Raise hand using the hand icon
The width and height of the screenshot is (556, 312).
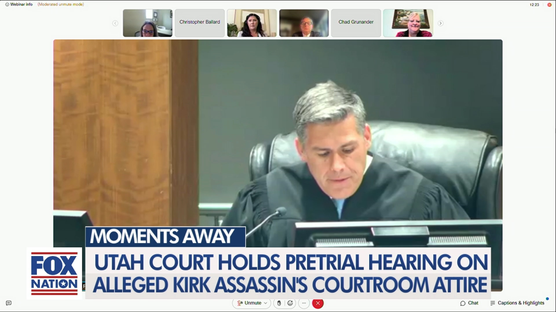tap(279, 303)
